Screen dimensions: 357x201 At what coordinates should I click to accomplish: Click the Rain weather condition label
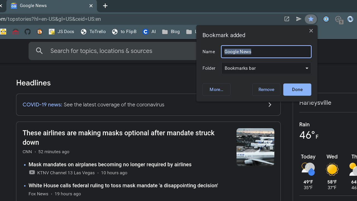(304, 125)
